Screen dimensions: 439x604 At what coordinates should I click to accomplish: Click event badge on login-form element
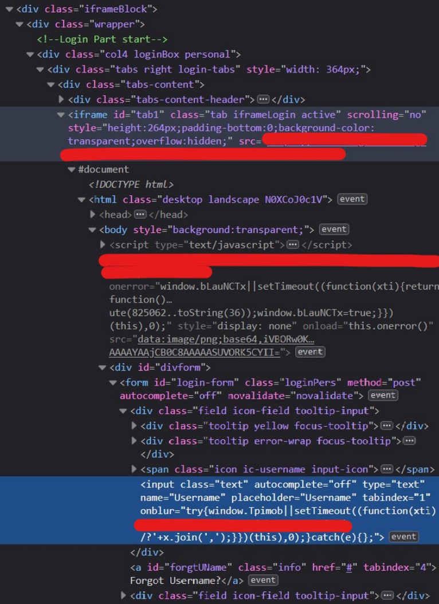383,395
